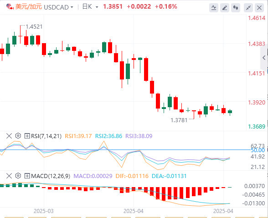The image size is (268, 218).
Task: Click the 2025-03 date axis label
Action: 44,211
